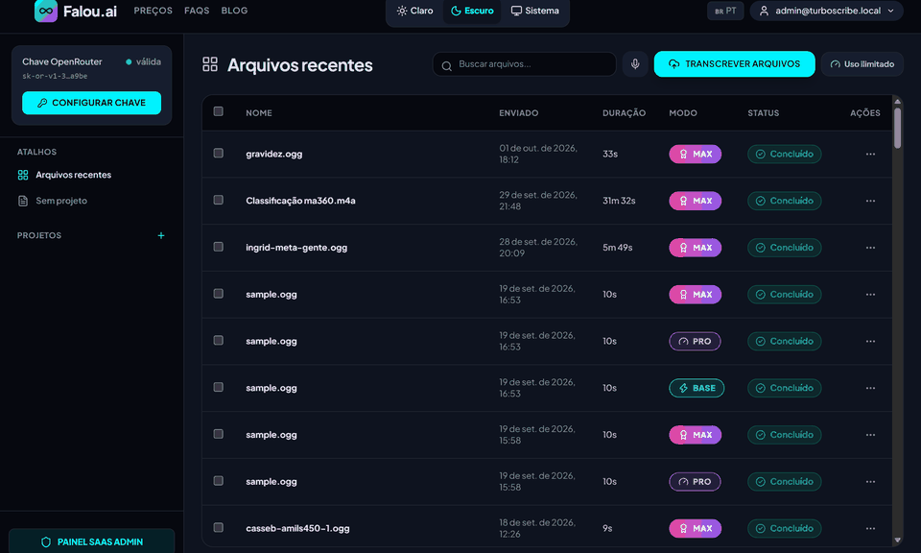
Task: Click the MAX badge for ingrid-meta-gente.ogg
Action: [696, 248]
